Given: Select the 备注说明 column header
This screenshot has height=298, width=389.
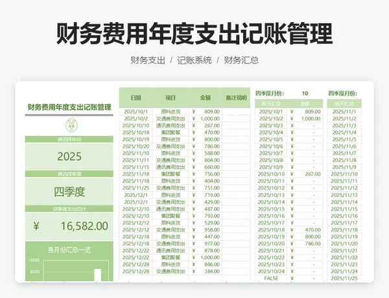Looking at the screenshot, I should pyautogui.click(x=236, y=98).
